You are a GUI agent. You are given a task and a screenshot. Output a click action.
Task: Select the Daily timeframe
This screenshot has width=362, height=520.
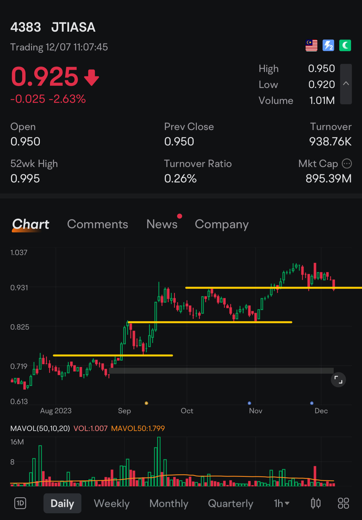point(62,503)
